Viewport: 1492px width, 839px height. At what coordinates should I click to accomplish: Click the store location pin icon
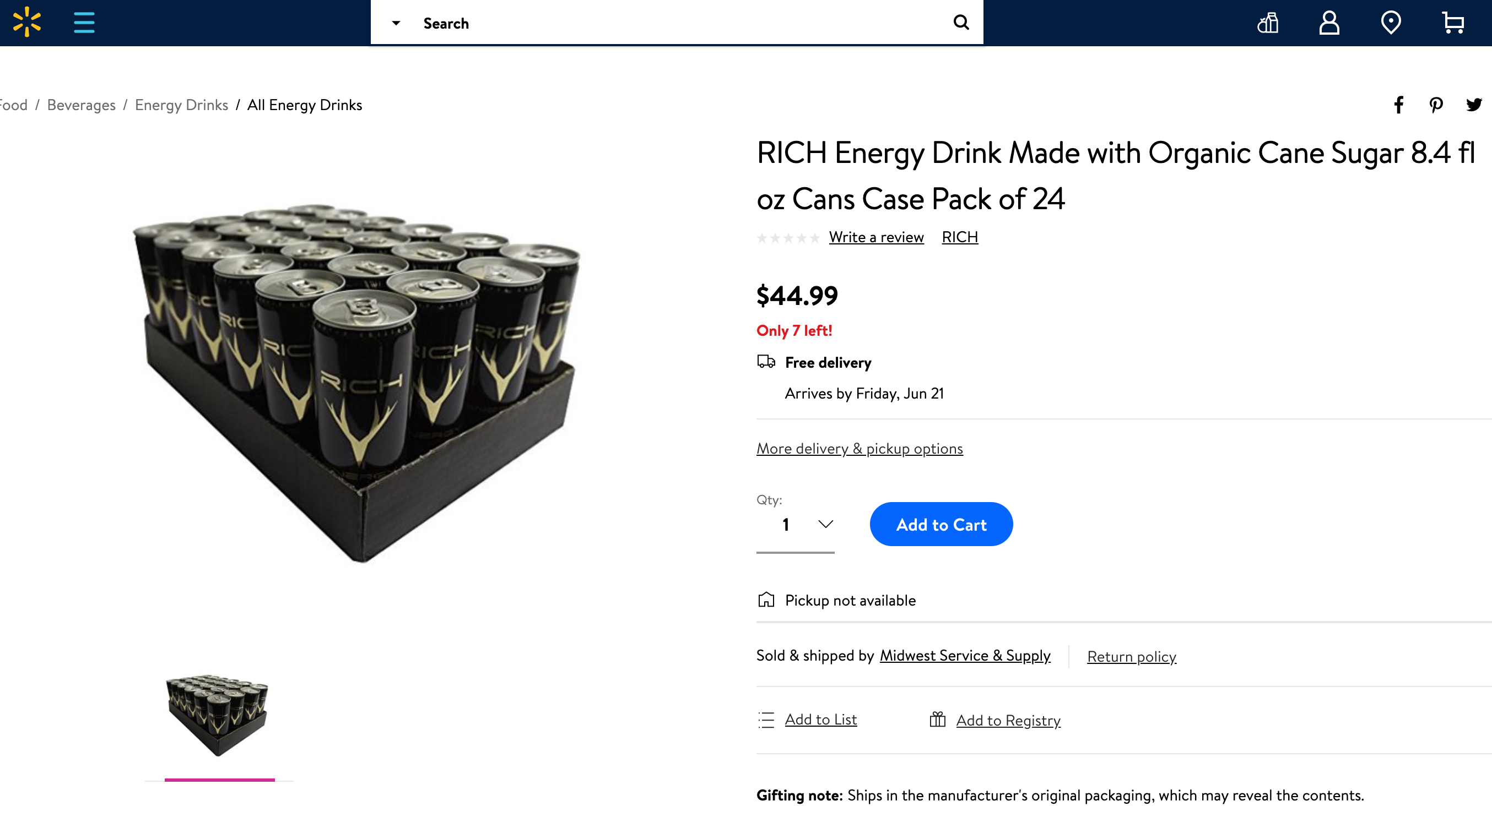(1391, 23)
